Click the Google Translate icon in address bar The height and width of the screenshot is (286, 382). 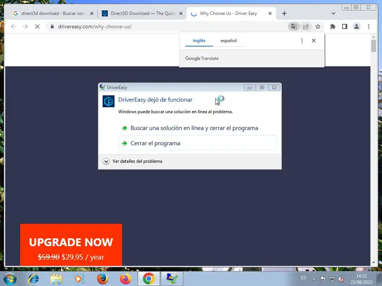point(294,26)
